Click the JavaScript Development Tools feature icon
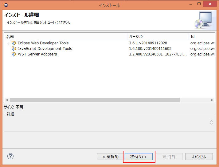 pyautogui.click(x=14, y=49)
